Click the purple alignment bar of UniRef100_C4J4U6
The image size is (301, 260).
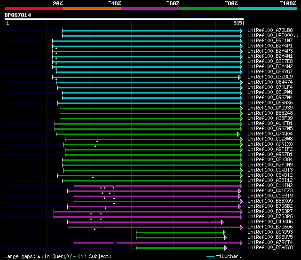[145, 222]
